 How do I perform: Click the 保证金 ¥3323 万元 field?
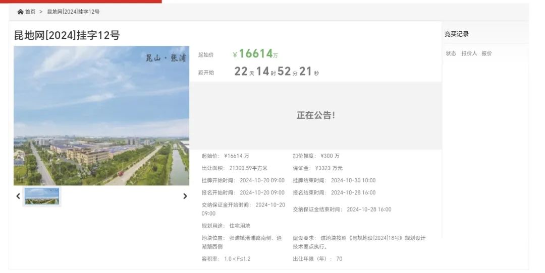(317, 168)
